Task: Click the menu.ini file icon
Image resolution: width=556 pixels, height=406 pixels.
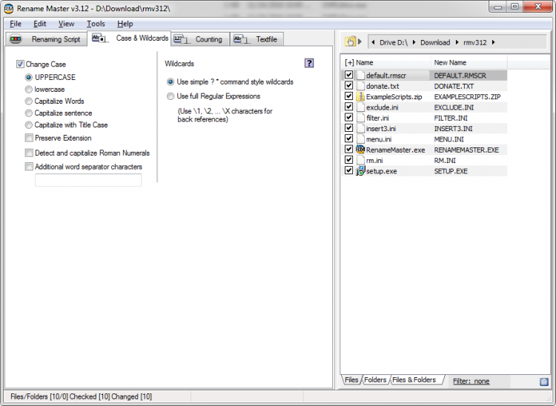Action: 360,139
